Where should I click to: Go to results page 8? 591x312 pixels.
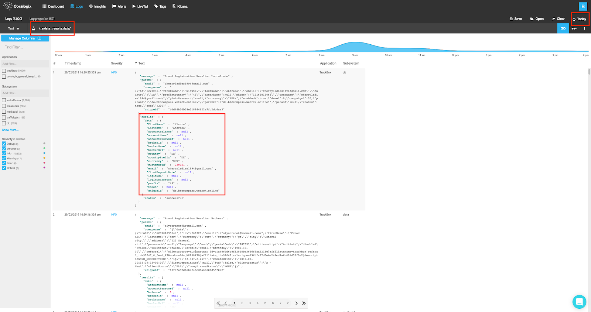[288, 303]
